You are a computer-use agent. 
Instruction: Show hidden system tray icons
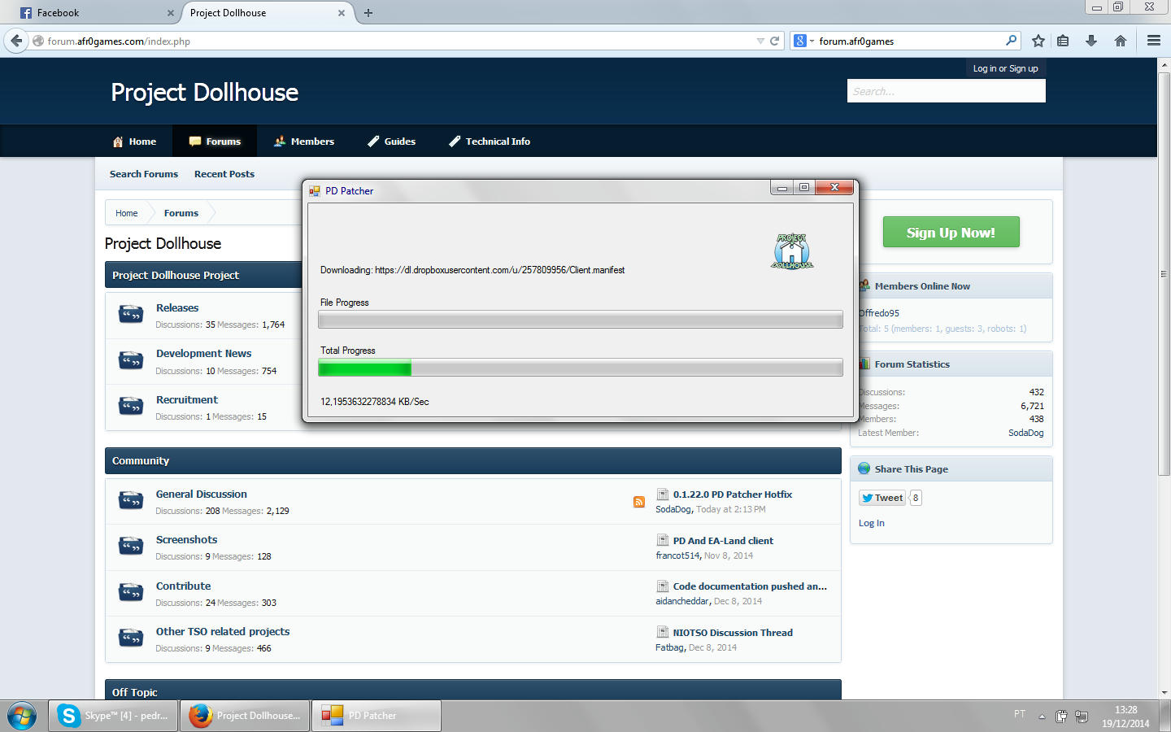(x=1042, y=717)
